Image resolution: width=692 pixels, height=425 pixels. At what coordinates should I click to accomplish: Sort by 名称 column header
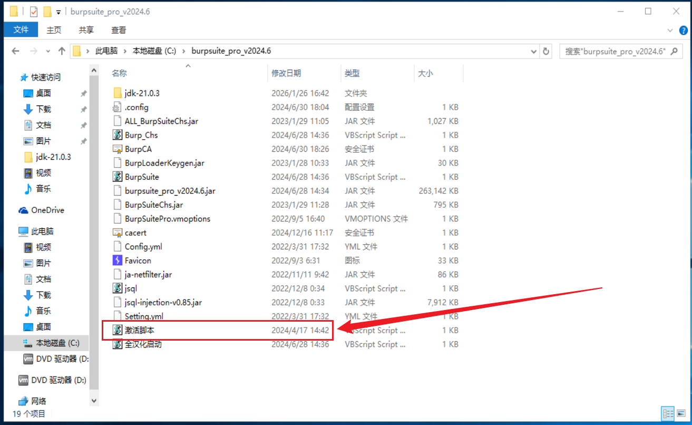[x=119, y=73]
